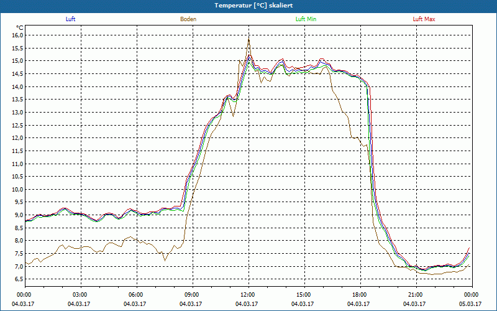Viewport: 497px width, 311px height.
Task: Click the '14,5' y-axis value
Action: [x=18, y=74]
